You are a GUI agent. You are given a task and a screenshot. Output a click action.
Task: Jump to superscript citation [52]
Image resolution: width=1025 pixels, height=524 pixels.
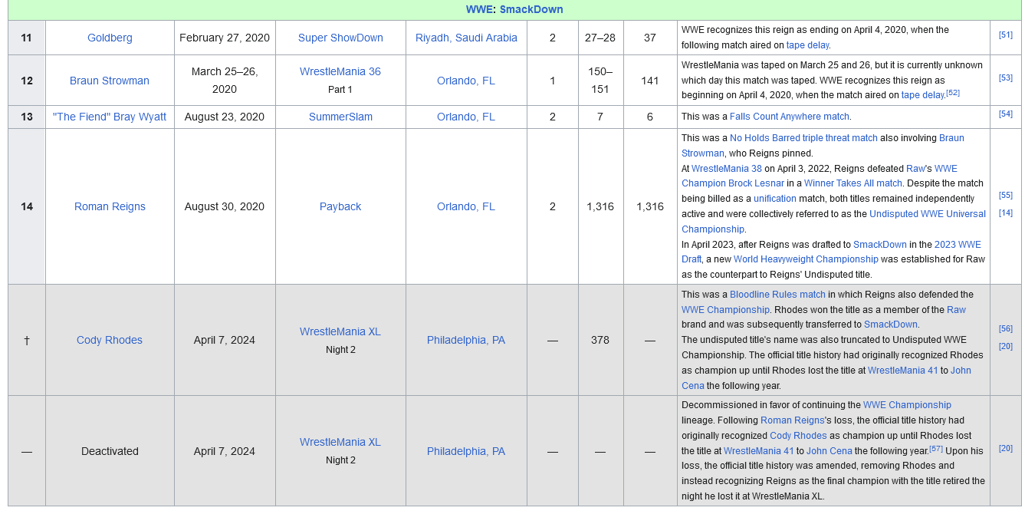(953, 93)
